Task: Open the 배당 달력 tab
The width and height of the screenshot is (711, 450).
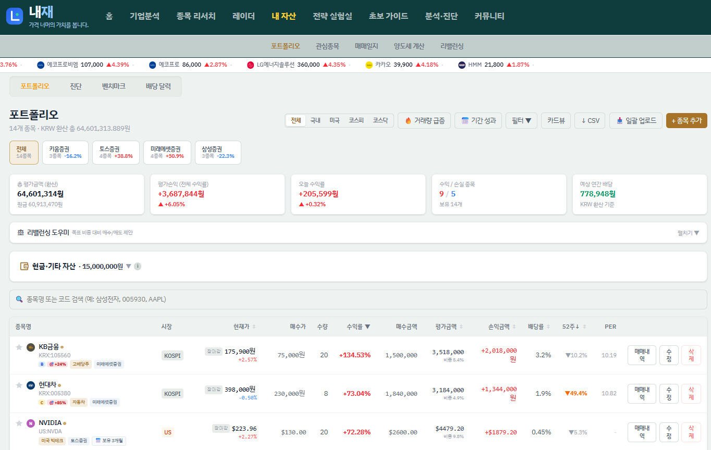Action: click(x=158, y=86)
